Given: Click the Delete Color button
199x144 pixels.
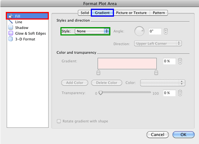Looking at the screenshot, I should point(107,83).
